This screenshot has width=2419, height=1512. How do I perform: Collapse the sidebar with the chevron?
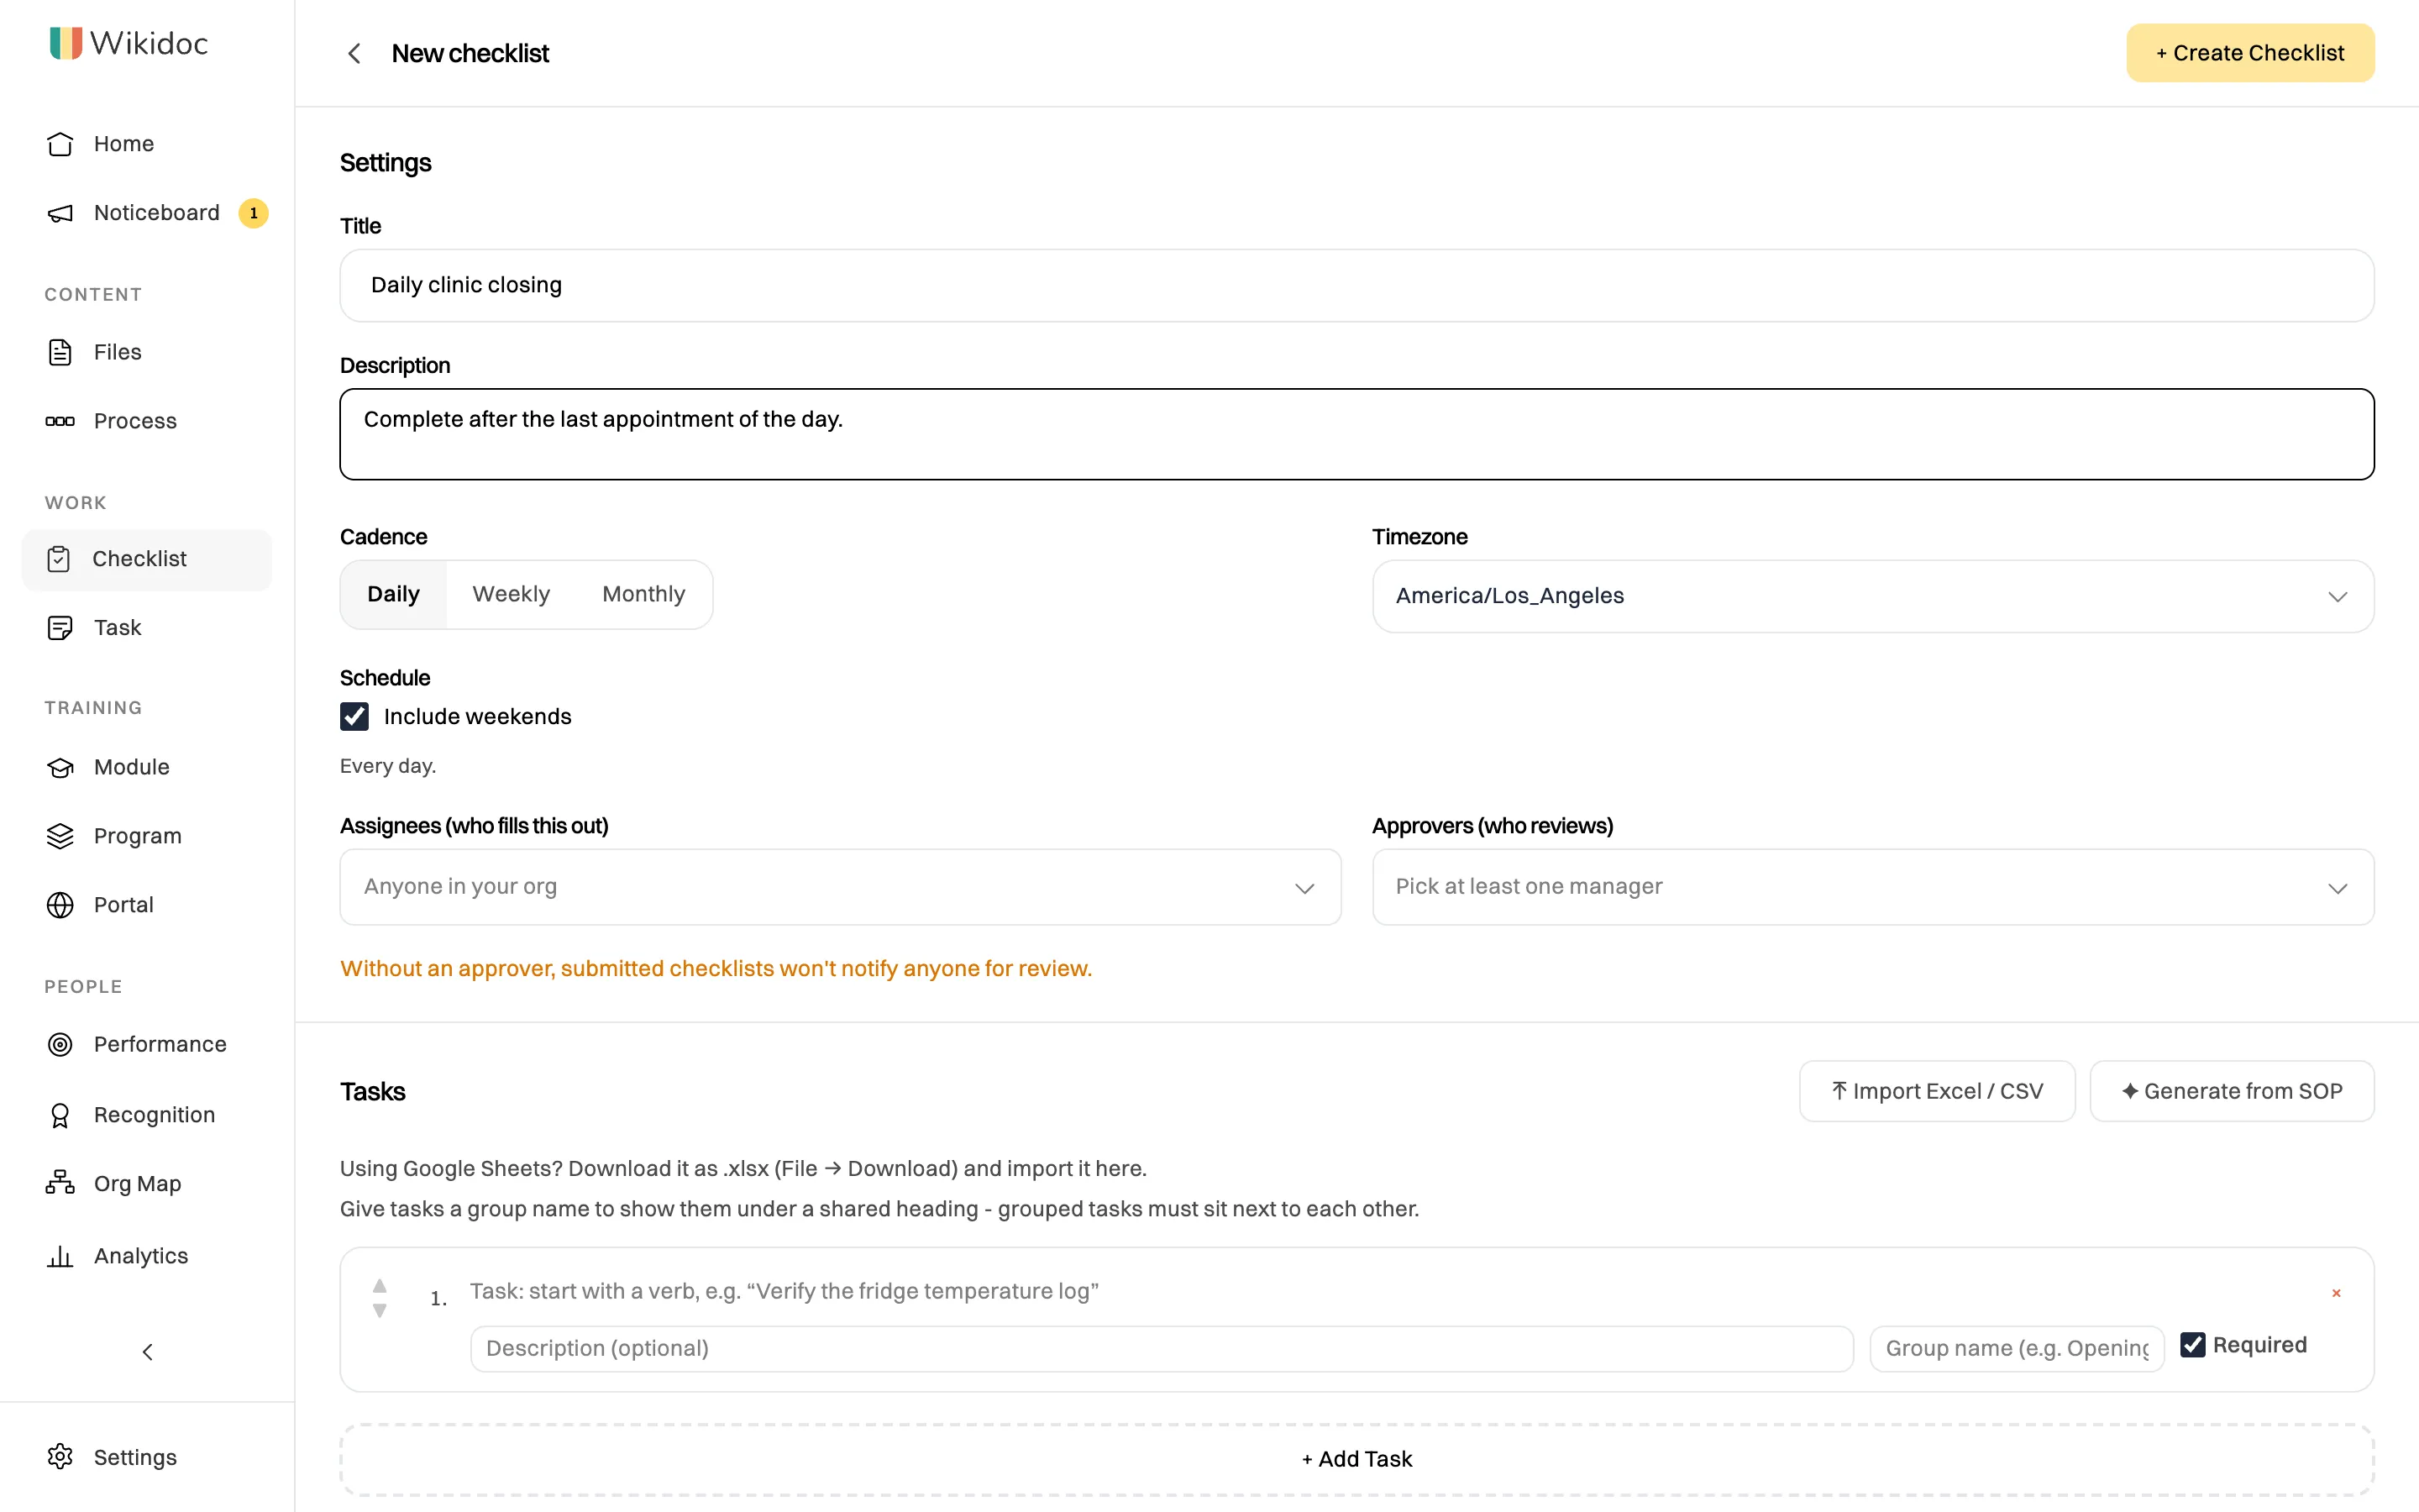click(x=147, y=1352)
